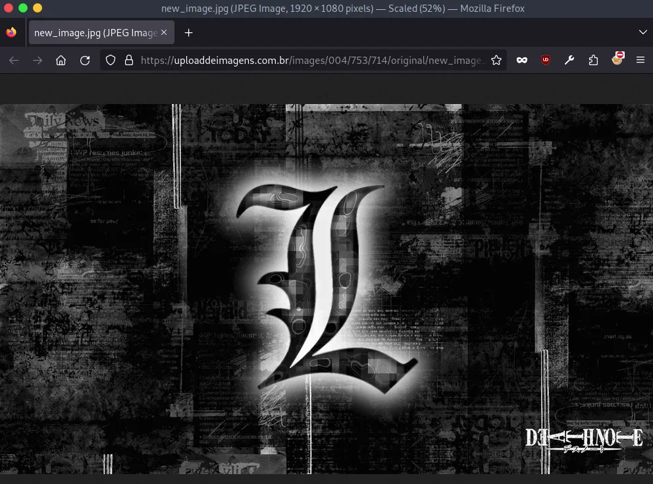
Task: Click the Firefox logo icon in tab bar
Action: pyautogui.click(x=11, y=32)
